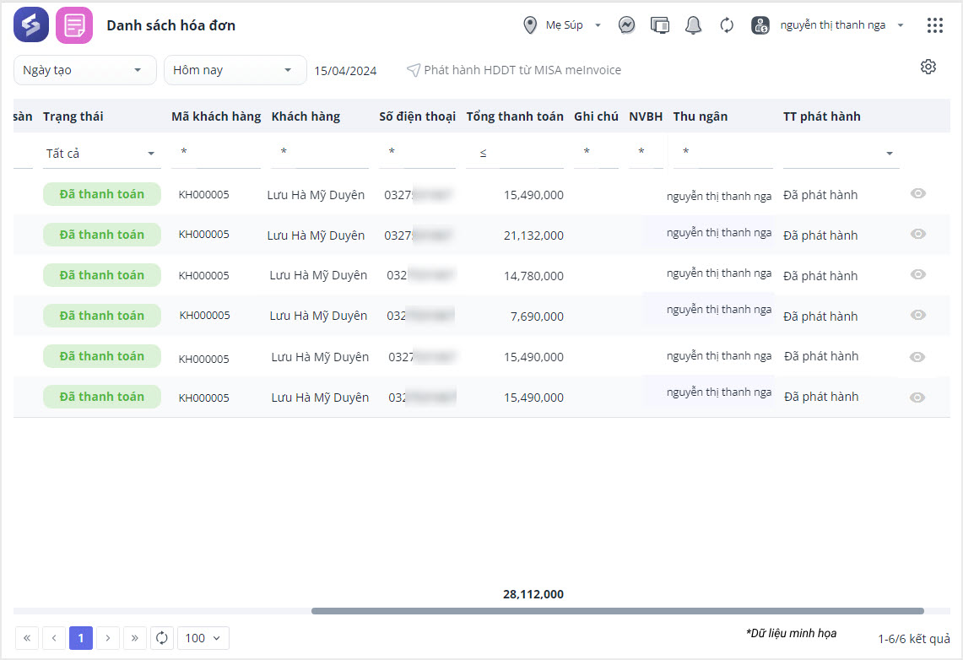Click the pink invoice list app icon
Image resolution: width=963 pixels, height=660 pixels.
(74, 25)
